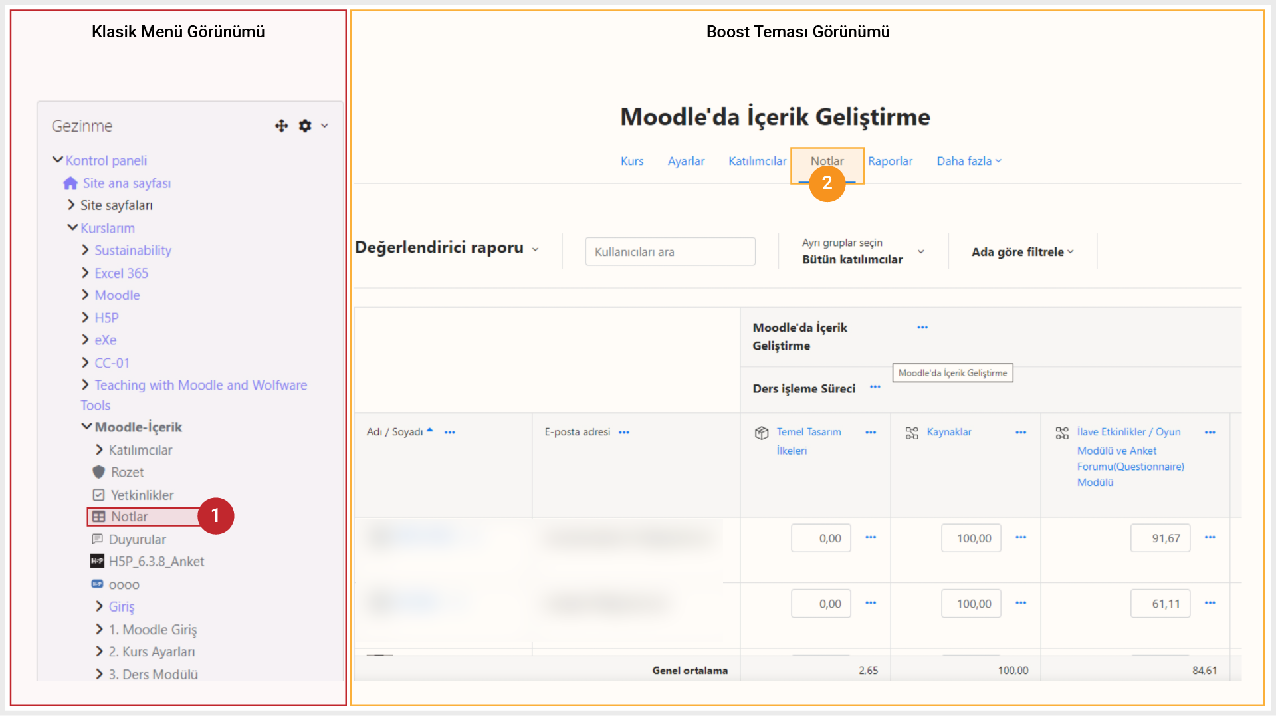1276x716 pixels.
Task: Open the Temel Tasarım İlkeleri column actions menu
Action: 871,432
